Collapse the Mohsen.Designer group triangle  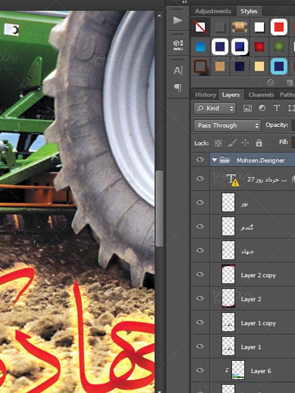pos(214,160)
